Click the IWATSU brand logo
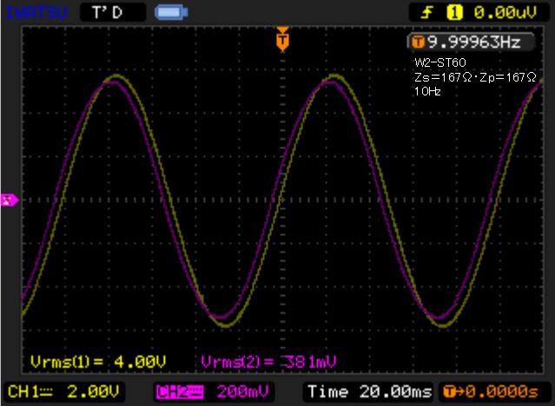This screenshot has height=406, width=555. click(x=36, y=13)
